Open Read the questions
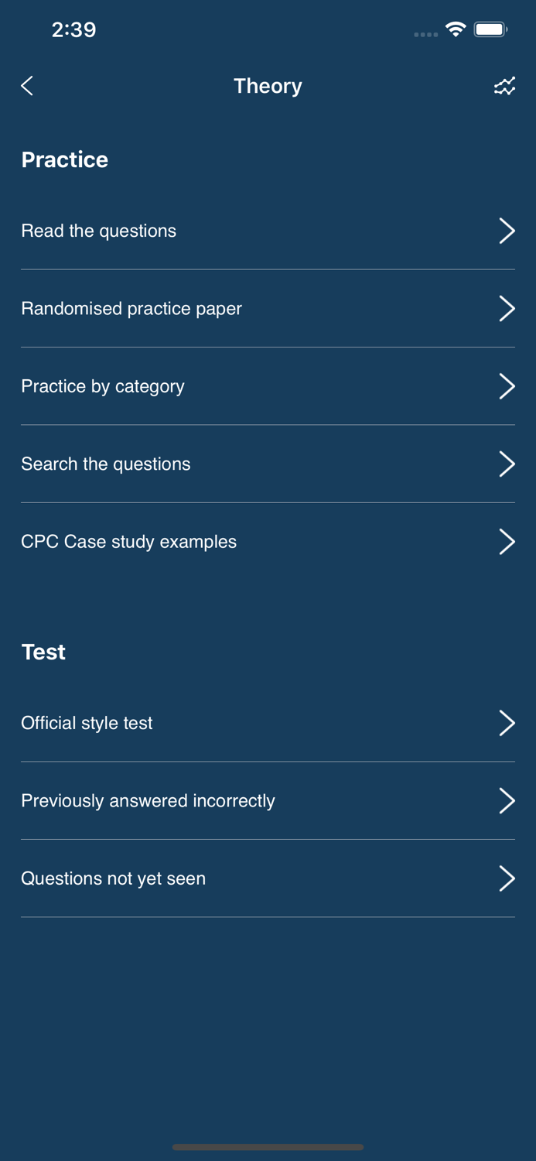 point(99,231)
